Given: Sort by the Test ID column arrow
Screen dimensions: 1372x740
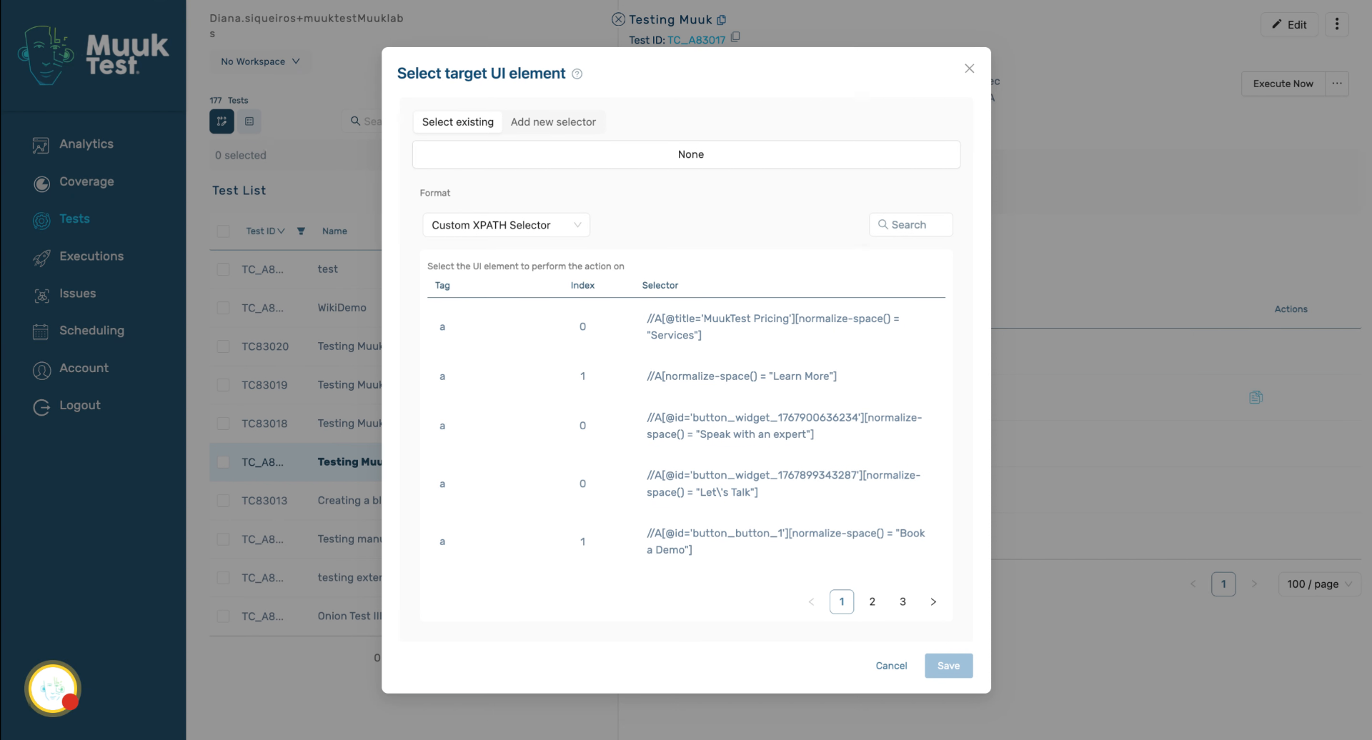Looking at the screenshot, I should click(x=281, y=231).
